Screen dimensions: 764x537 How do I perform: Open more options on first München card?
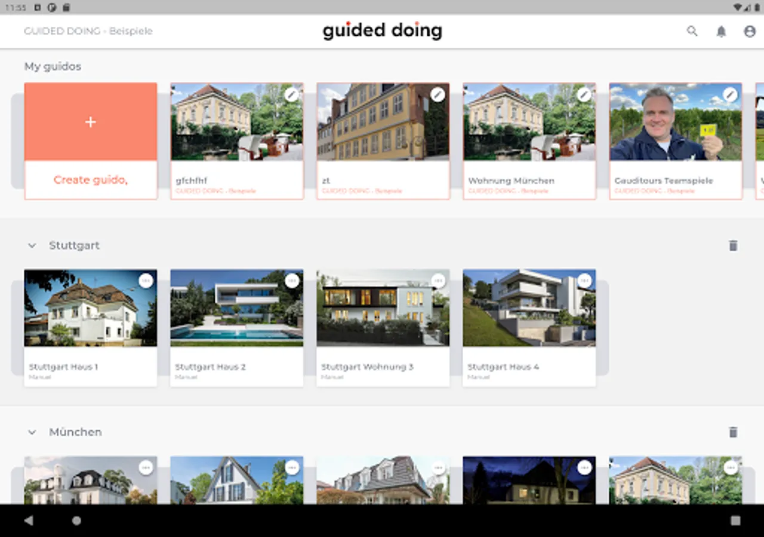[x=146, y=467]
